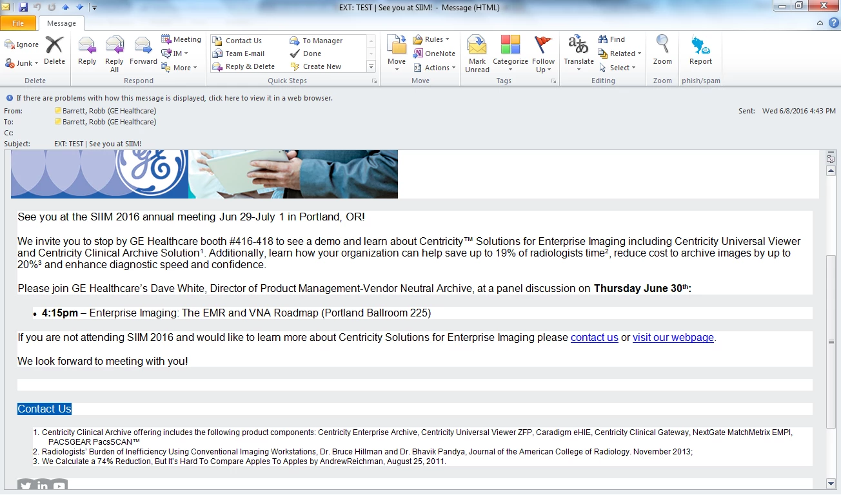This screenshot has height=495, width=841.
Task: Open the Select dropdown
Action: [x=617, y=68]
